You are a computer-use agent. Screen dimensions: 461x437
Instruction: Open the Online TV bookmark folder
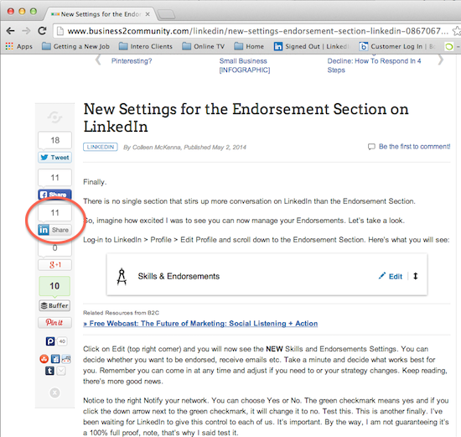point(203,46)
